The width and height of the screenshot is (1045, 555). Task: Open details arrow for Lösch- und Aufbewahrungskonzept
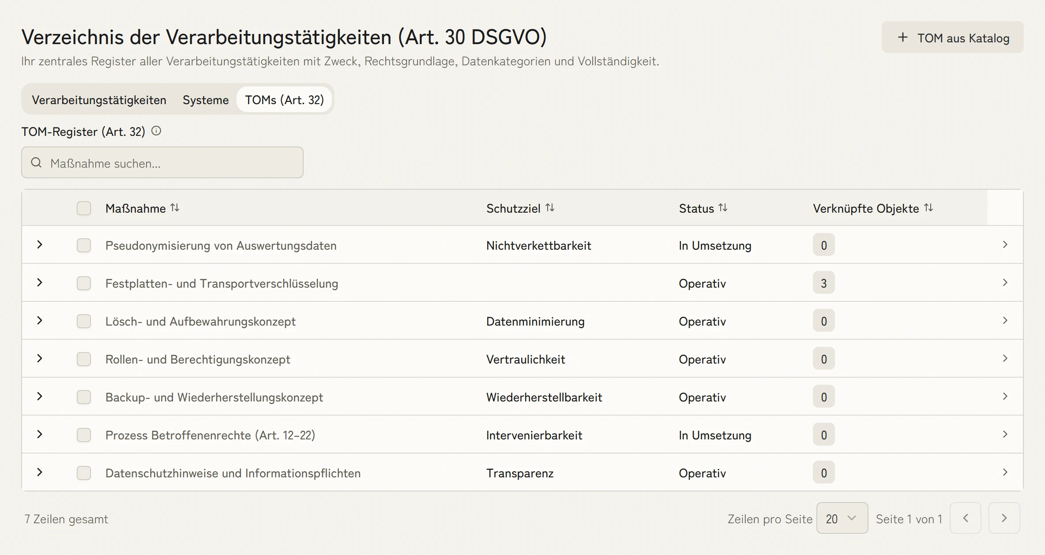pyautogui.click(x=1005, y=321)
